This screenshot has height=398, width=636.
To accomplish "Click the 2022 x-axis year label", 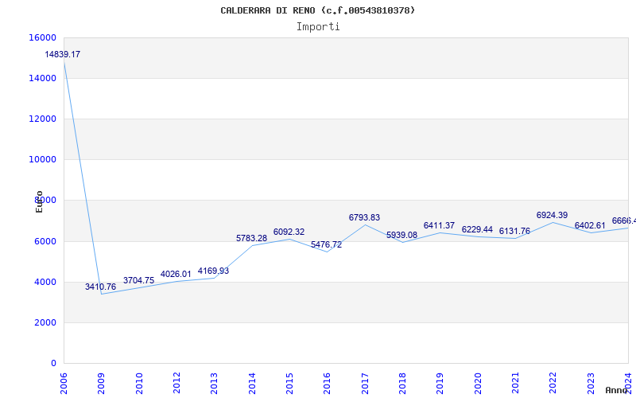I will coord(553,384).
